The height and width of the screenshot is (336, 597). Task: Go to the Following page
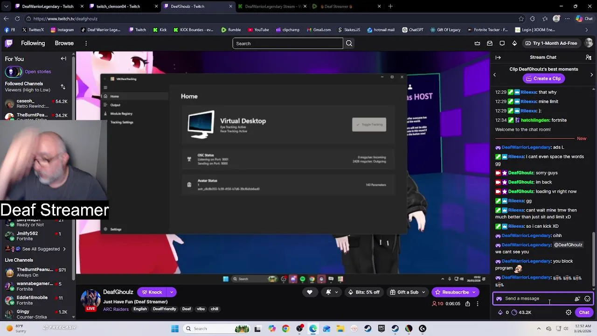(x=33, y=43)
